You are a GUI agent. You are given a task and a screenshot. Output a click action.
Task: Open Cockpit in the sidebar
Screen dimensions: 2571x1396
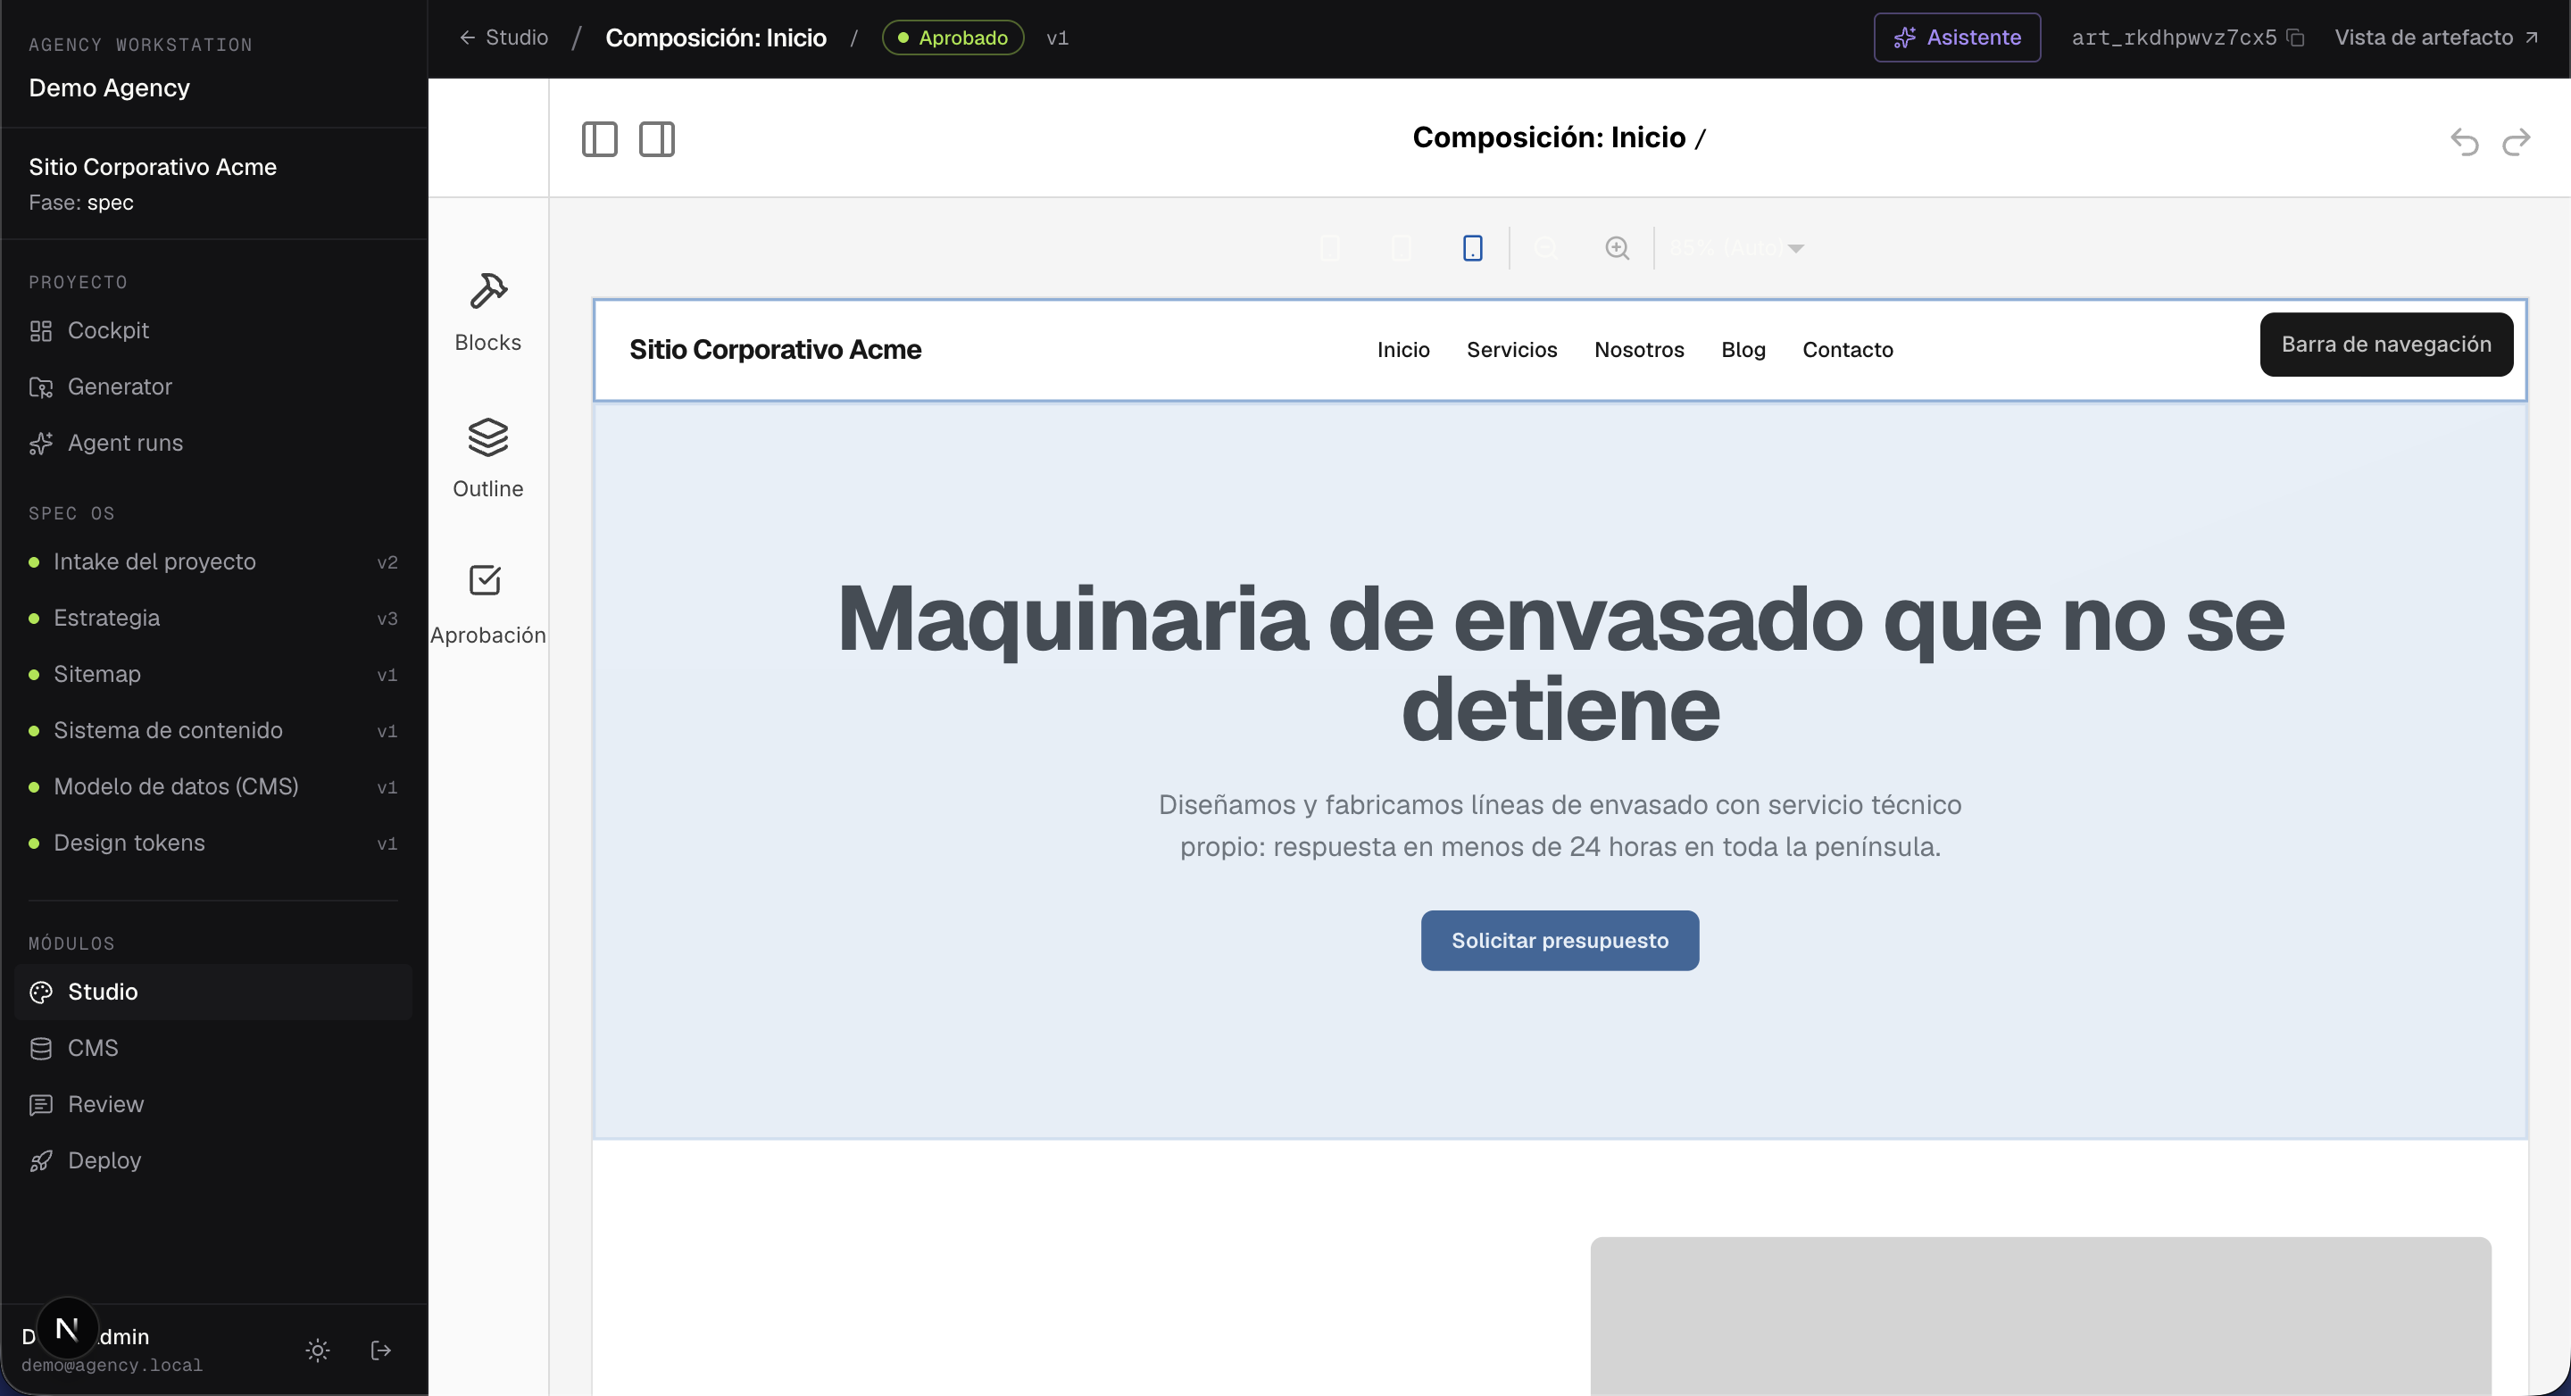click(x=213, y=330)
